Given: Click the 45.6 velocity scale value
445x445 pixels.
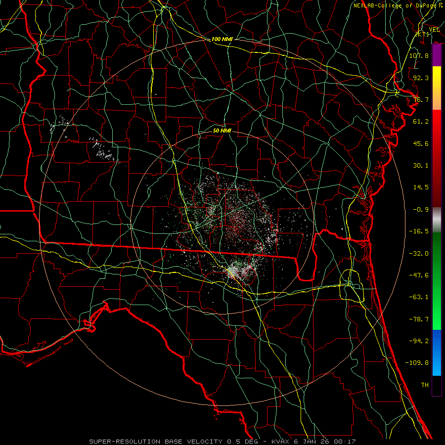Looking at the screenshot, I should (x=421, y=143).
